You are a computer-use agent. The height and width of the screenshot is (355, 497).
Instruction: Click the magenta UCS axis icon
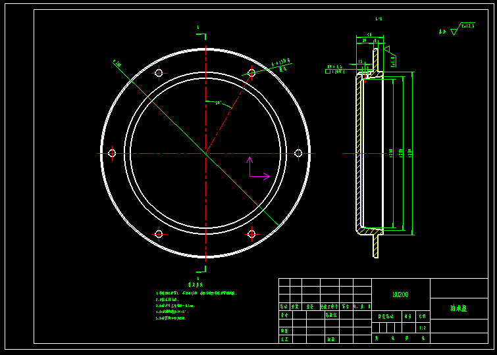(x=257, y=168)
